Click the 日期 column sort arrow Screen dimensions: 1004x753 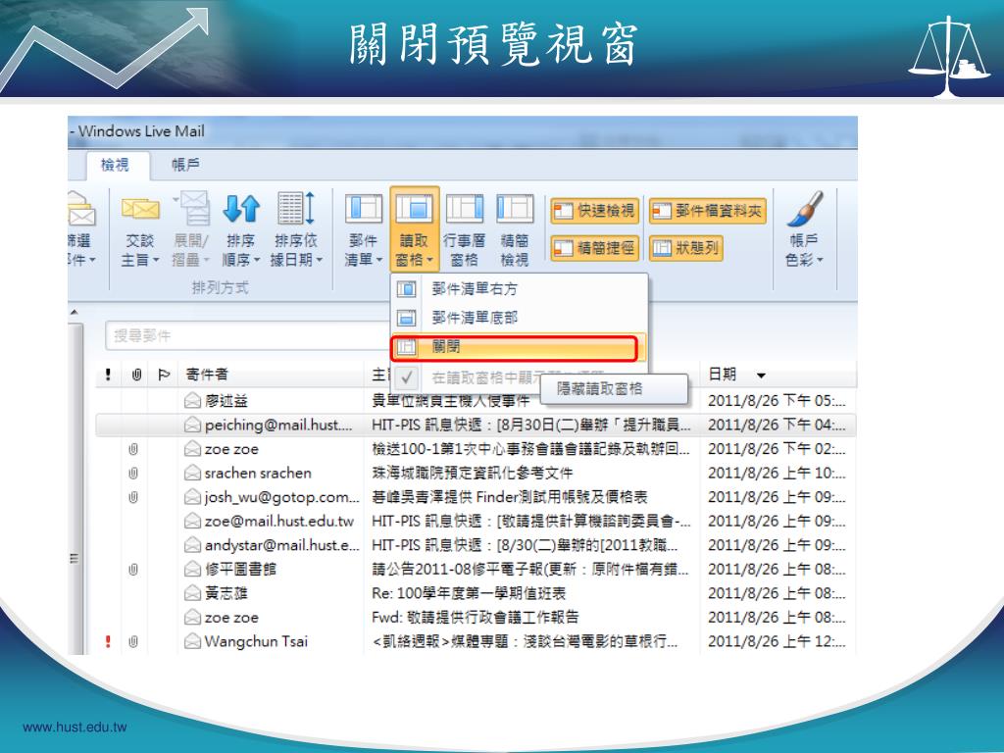click(761, 376)
